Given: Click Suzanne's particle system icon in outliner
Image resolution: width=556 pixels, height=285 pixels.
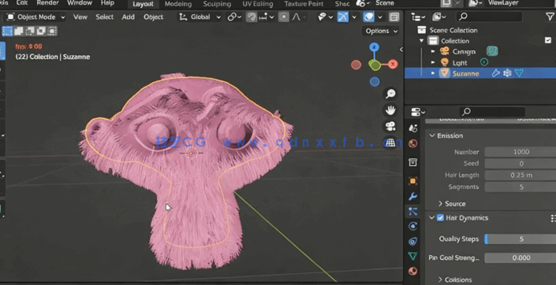Looking at the screenshot, I should click(507, 73).
